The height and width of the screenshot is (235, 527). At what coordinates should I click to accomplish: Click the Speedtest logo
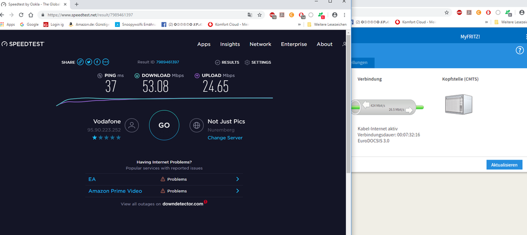click(23, 44)
